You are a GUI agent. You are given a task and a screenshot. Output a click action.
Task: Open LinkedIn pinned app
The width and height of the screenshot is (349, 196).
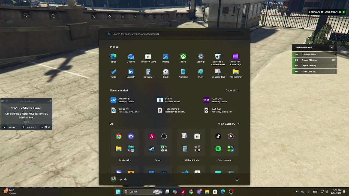pos(131,73)
